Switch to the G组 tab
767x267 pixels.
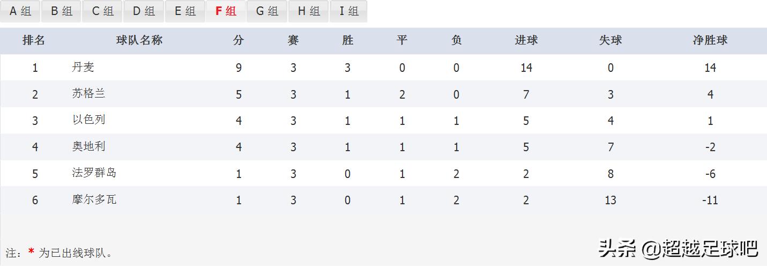267,11
